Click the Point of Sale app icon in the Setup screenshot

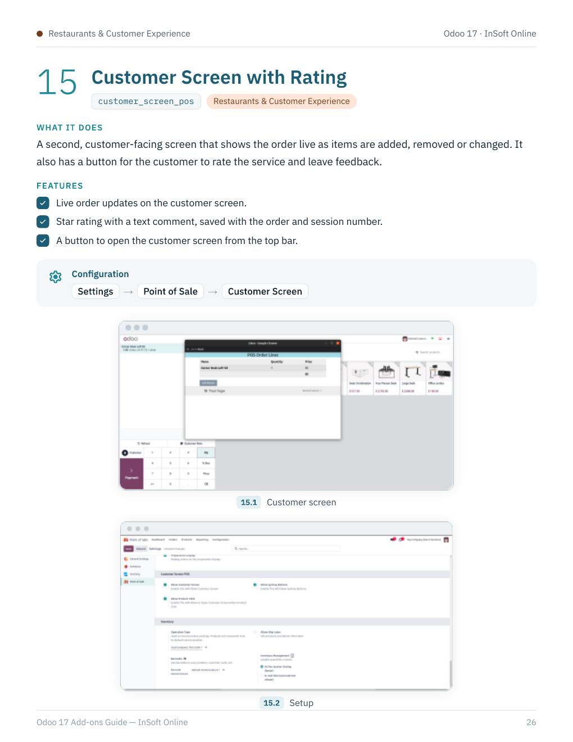[126, 540]
